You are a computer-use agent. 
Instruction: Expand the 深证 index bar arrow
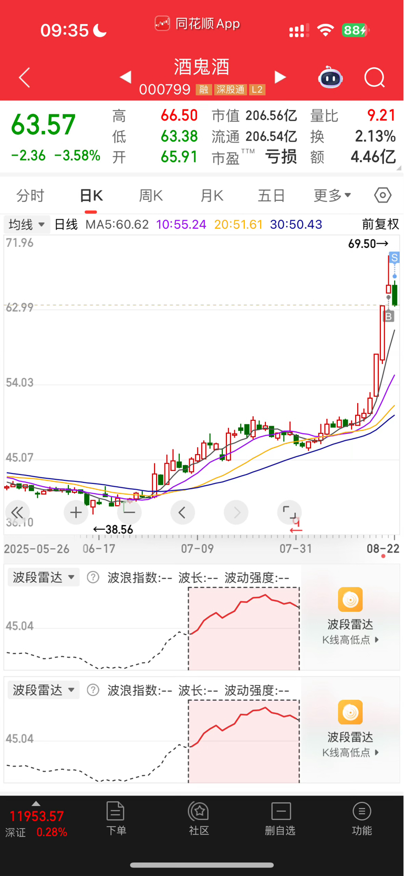pos(36,803)
